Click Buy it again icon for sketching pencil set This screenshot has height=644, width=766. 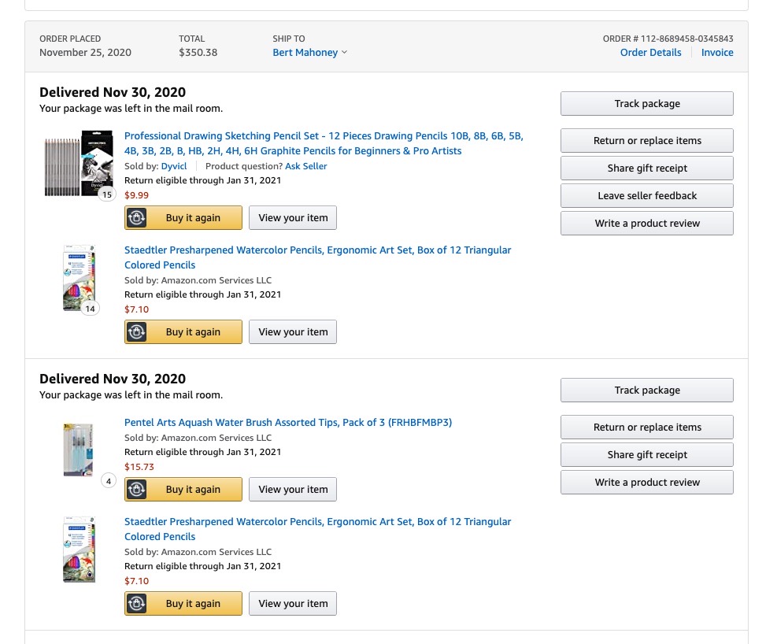[x=137, y=218]
